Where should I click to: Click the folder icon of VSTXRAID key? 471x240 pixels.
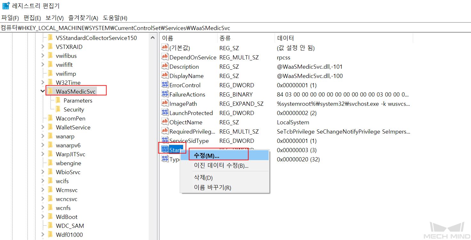(x=50, y=47)
